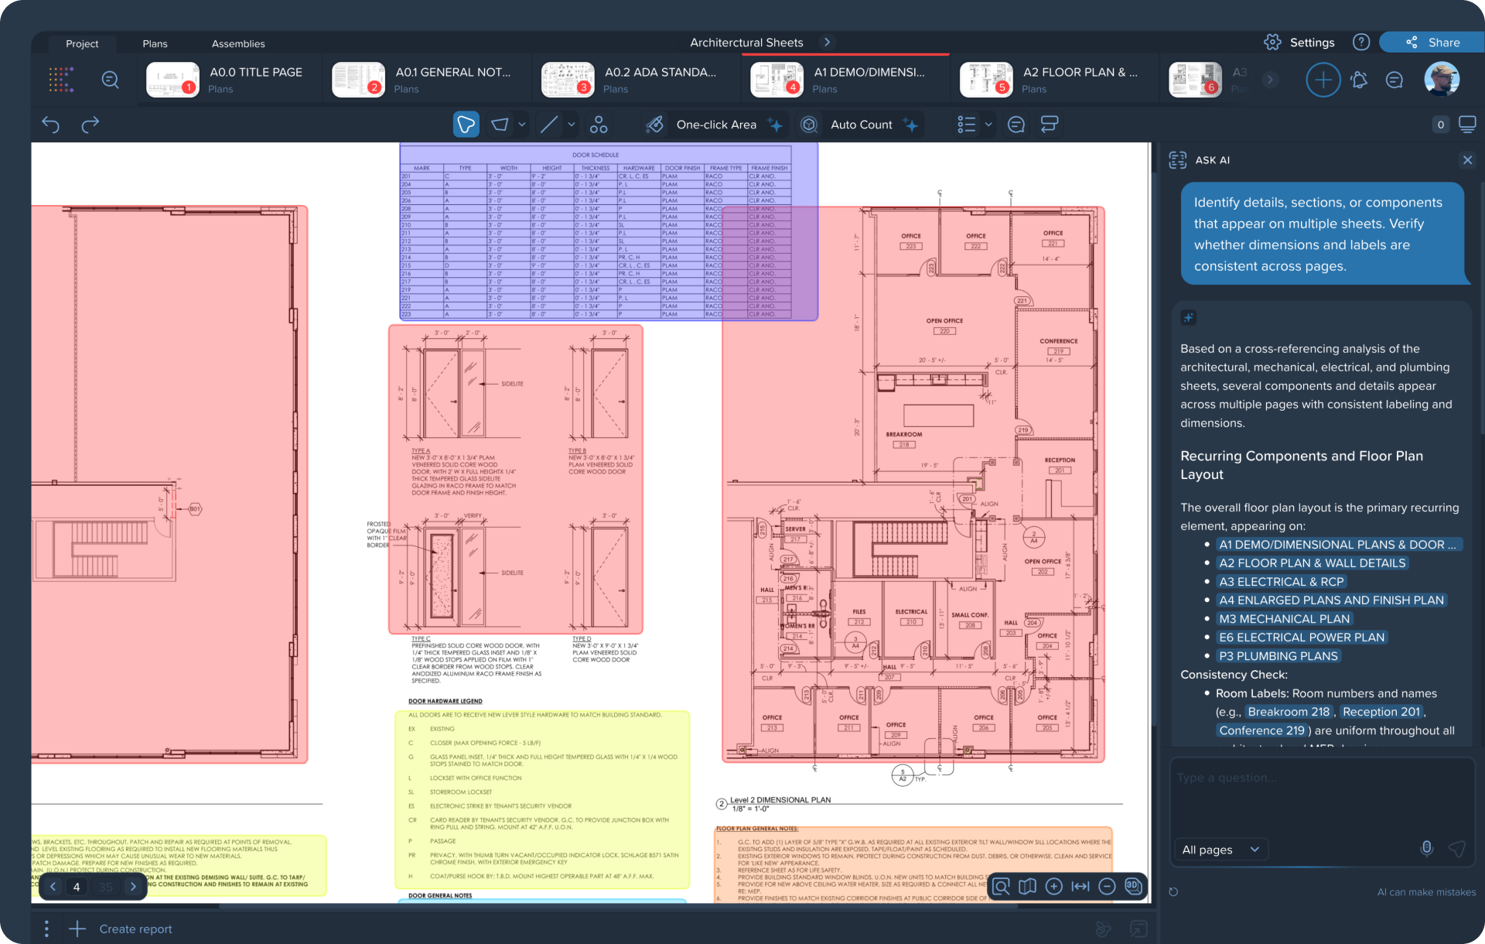The image size is (1485, 944).
Task: Switch to the Assemblies tab
Action: [238, 44]
